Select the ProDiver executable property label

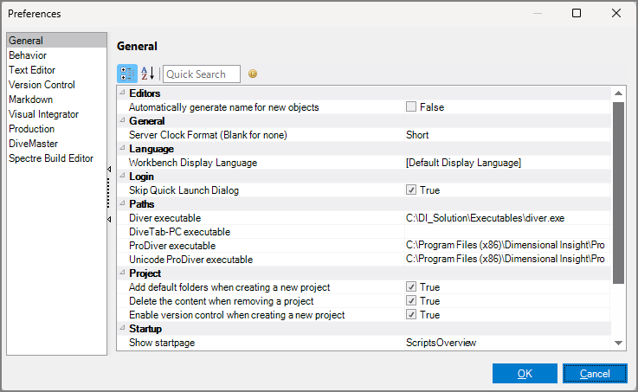click(x=172, y=246)
